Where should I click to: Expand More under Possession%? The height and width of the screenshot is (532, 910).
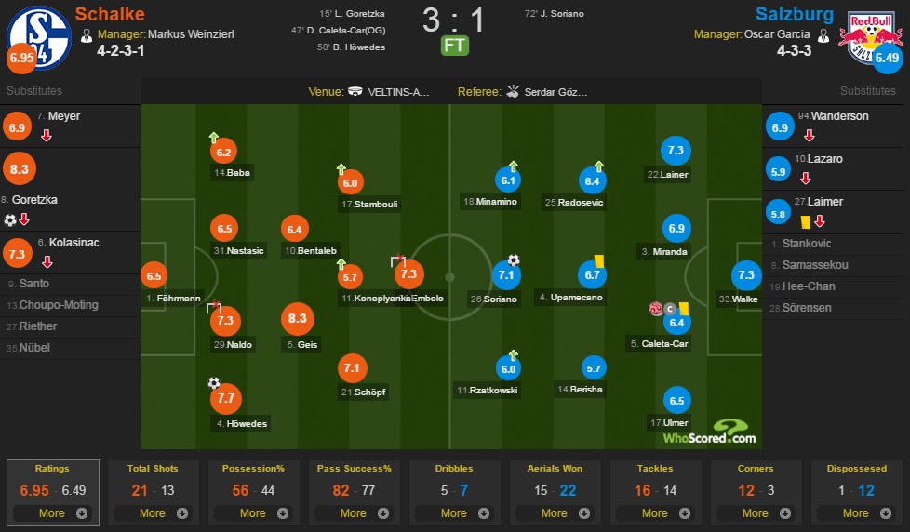253,512
